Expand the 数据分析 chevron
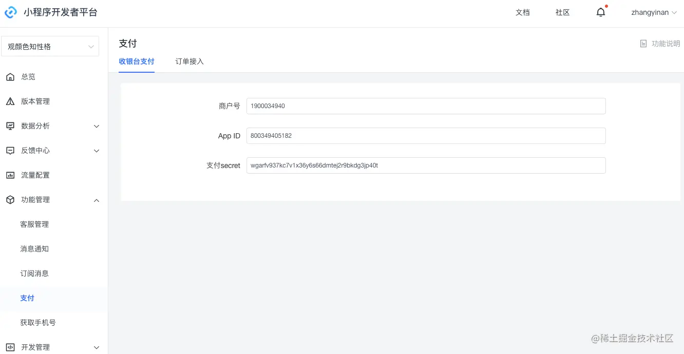 tap(97, 126)
